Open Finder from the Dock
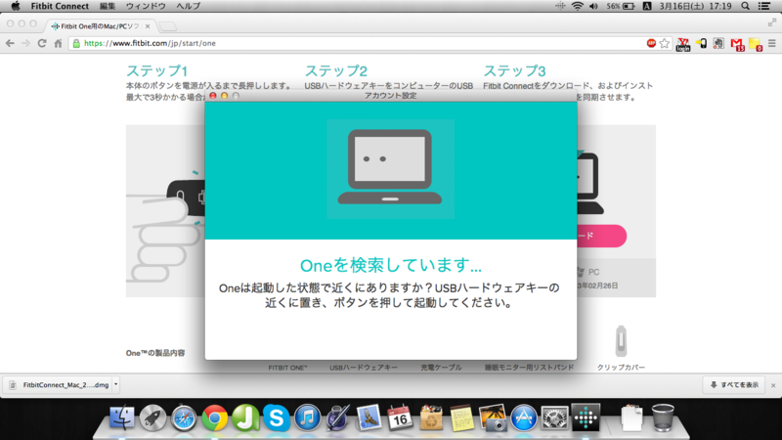Viewport: 782px width, 440px height. coord(121,418)
